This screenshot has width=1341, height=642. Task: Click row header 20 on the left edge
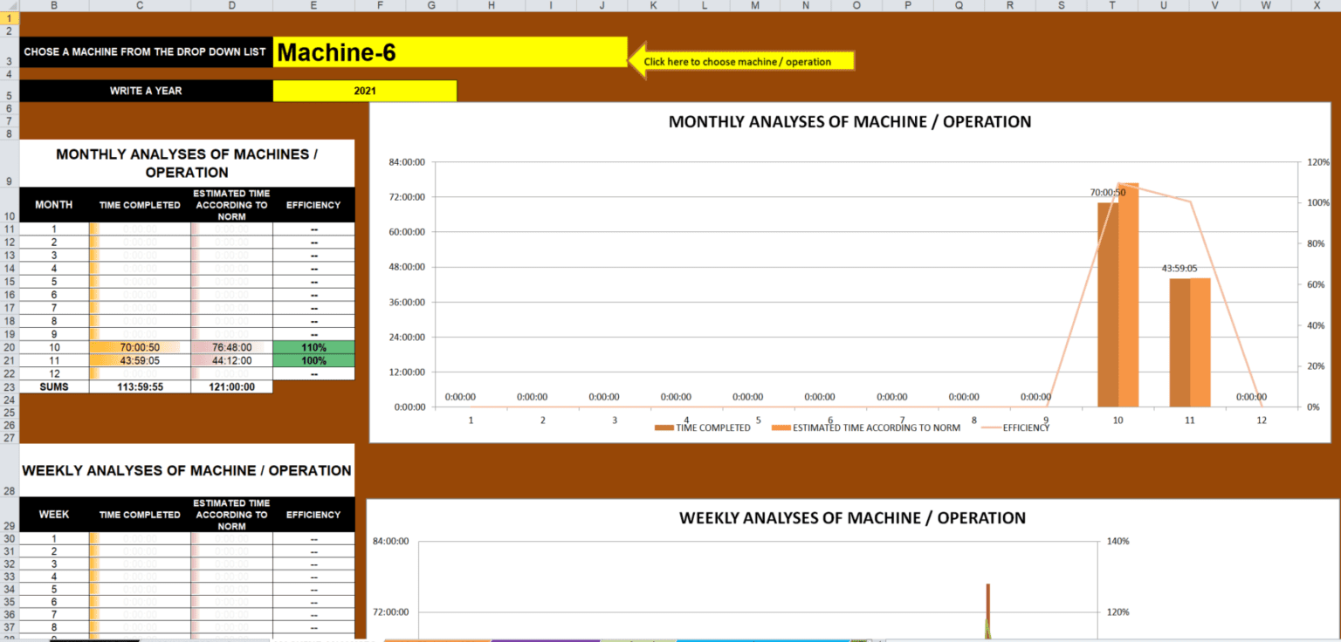tap(9, 347)
